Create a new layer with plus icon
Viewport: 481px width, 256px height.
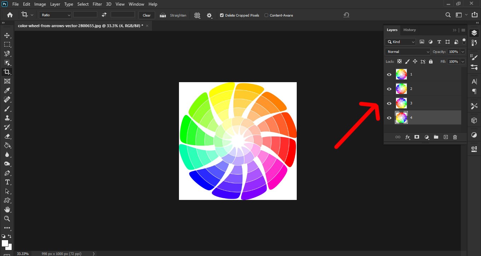446,137
